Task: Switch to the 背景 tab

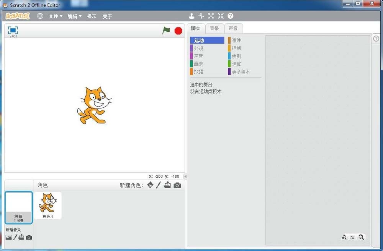Action: tap(214, 28)
